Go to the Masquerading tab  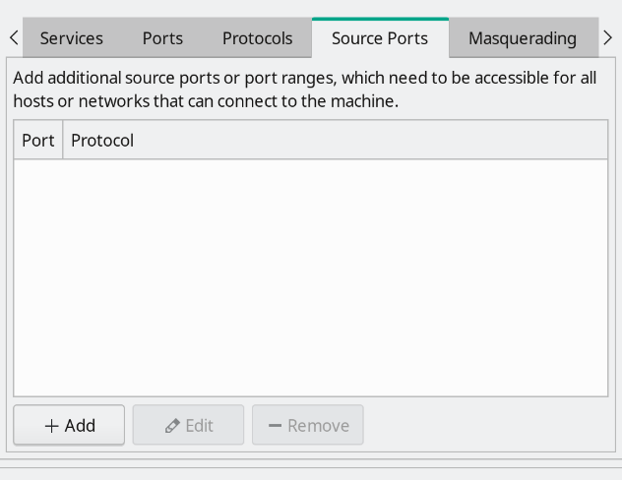523,38
